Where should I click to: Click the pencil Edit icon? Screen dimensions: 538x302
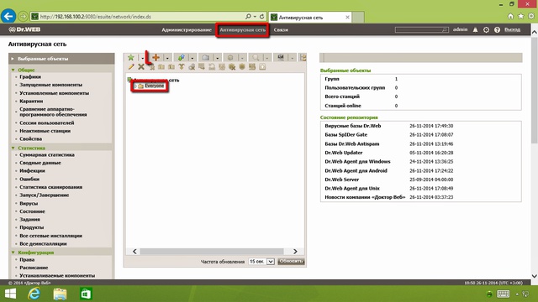click(x=131, y=67)
